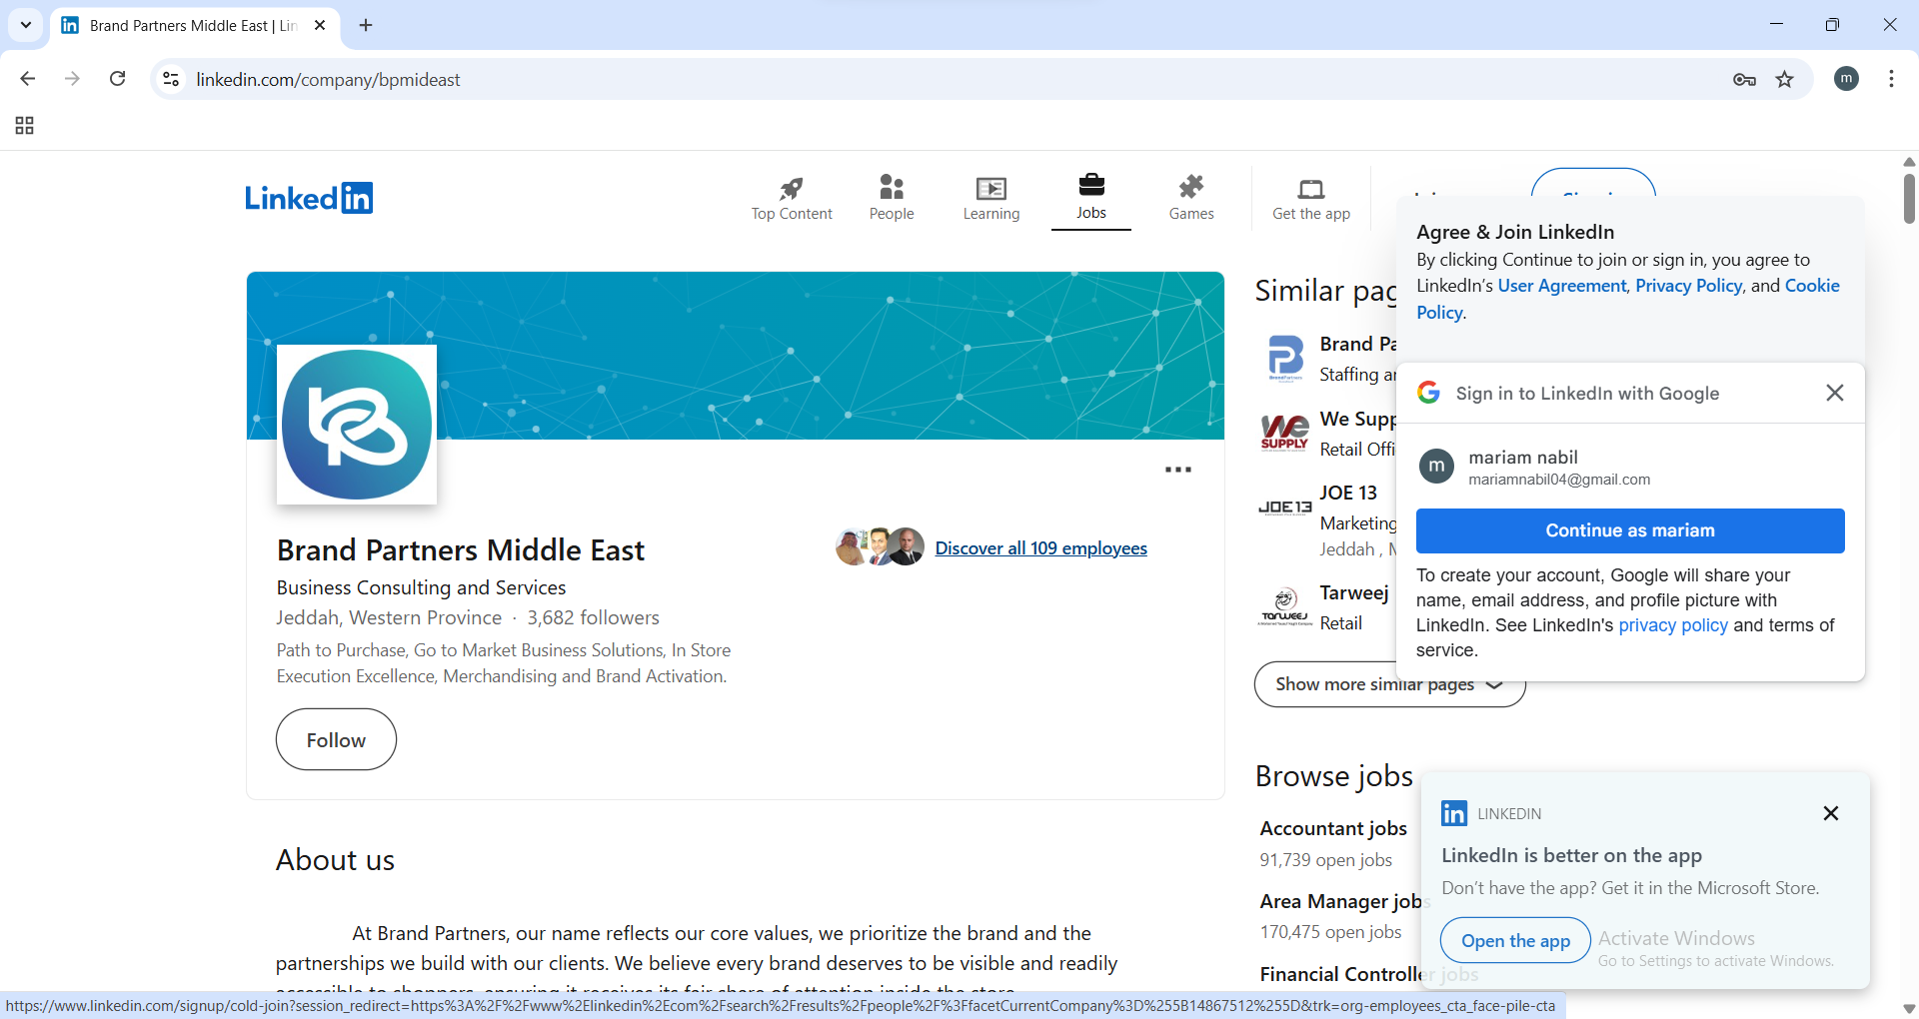Open the We Supply page logo

coord(1285,434)
